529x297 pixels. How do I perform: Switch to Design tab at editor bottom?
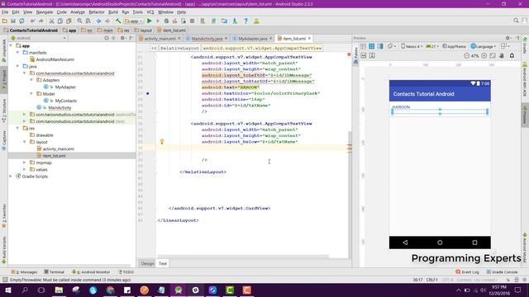(147, 264)
